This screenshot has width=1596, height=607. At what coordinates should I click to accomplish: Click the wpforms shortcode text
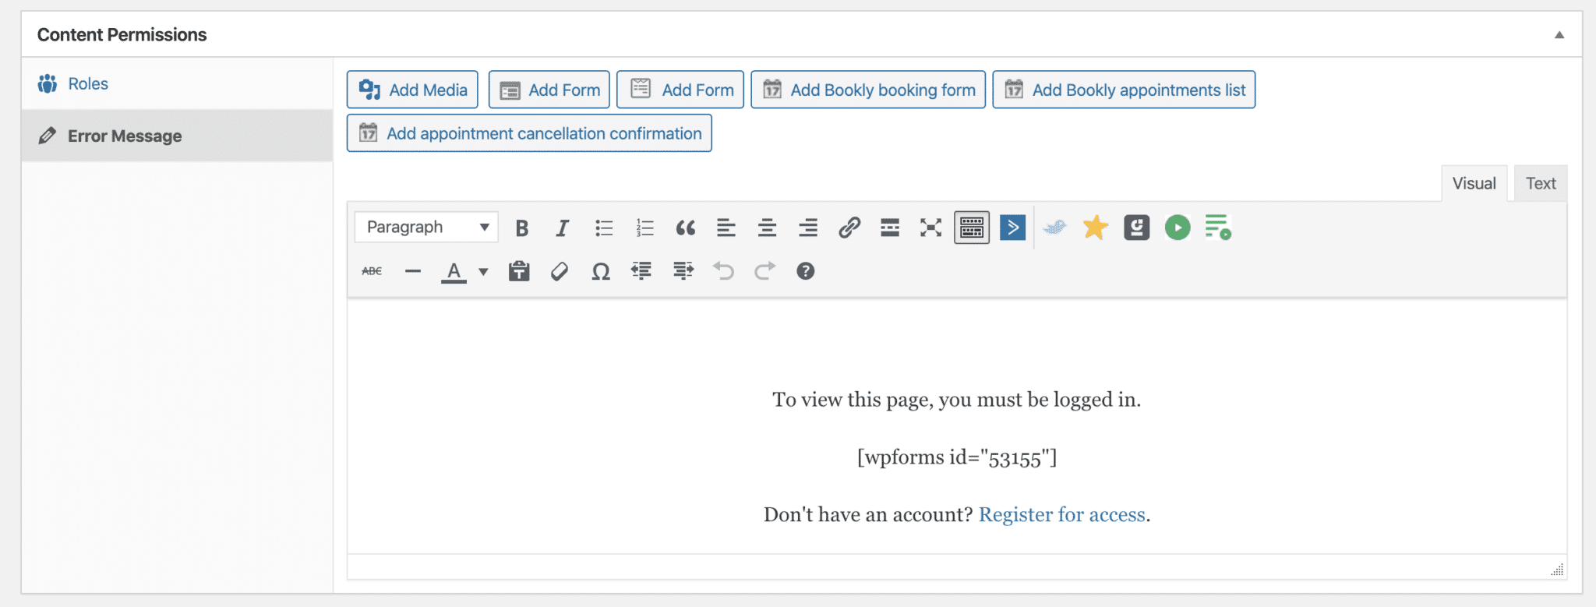coord(957,457)
